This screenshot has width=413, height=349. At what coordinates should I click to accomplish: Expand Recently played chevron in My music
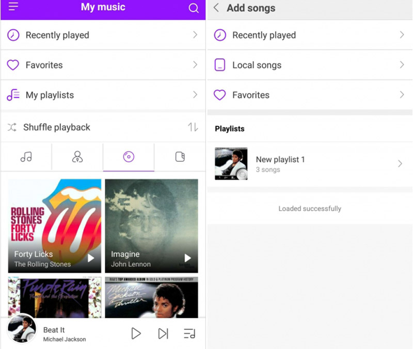tap(195, 35)
